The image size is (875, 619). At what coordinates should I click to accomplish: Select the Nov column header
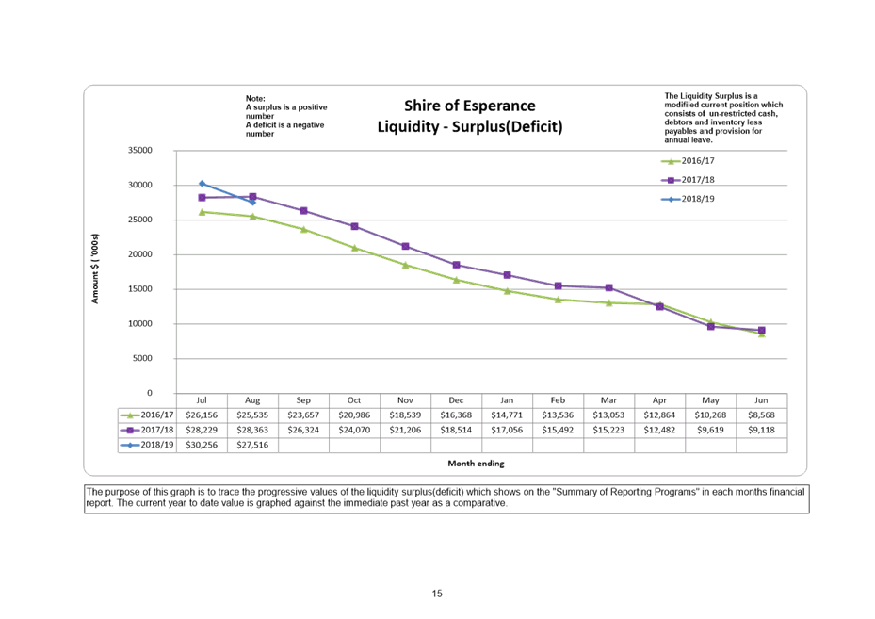pos(405,400)
